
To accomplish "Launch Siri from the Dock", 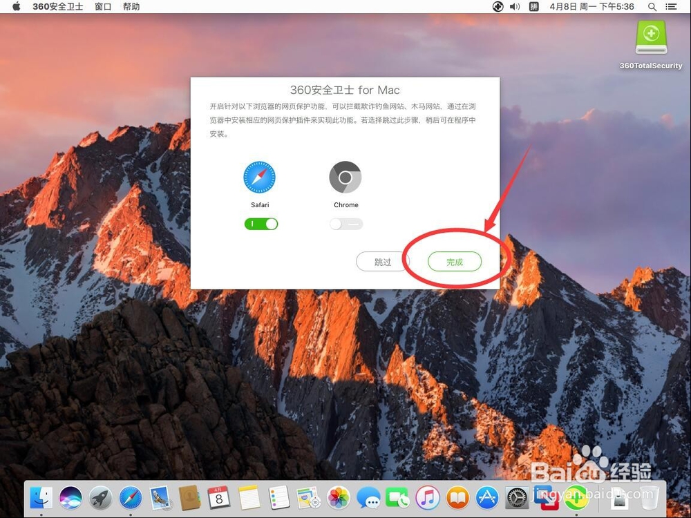I will pos(70,498).
